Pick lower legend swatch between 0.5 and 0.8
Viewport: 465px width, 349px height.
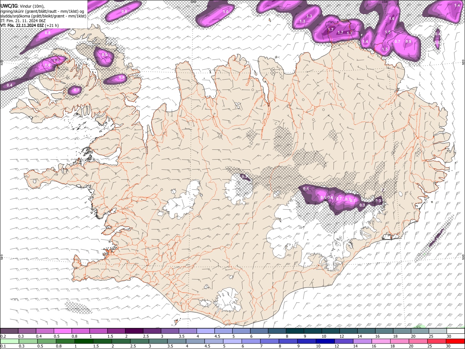pyautogui.click(x=46, y=341)
